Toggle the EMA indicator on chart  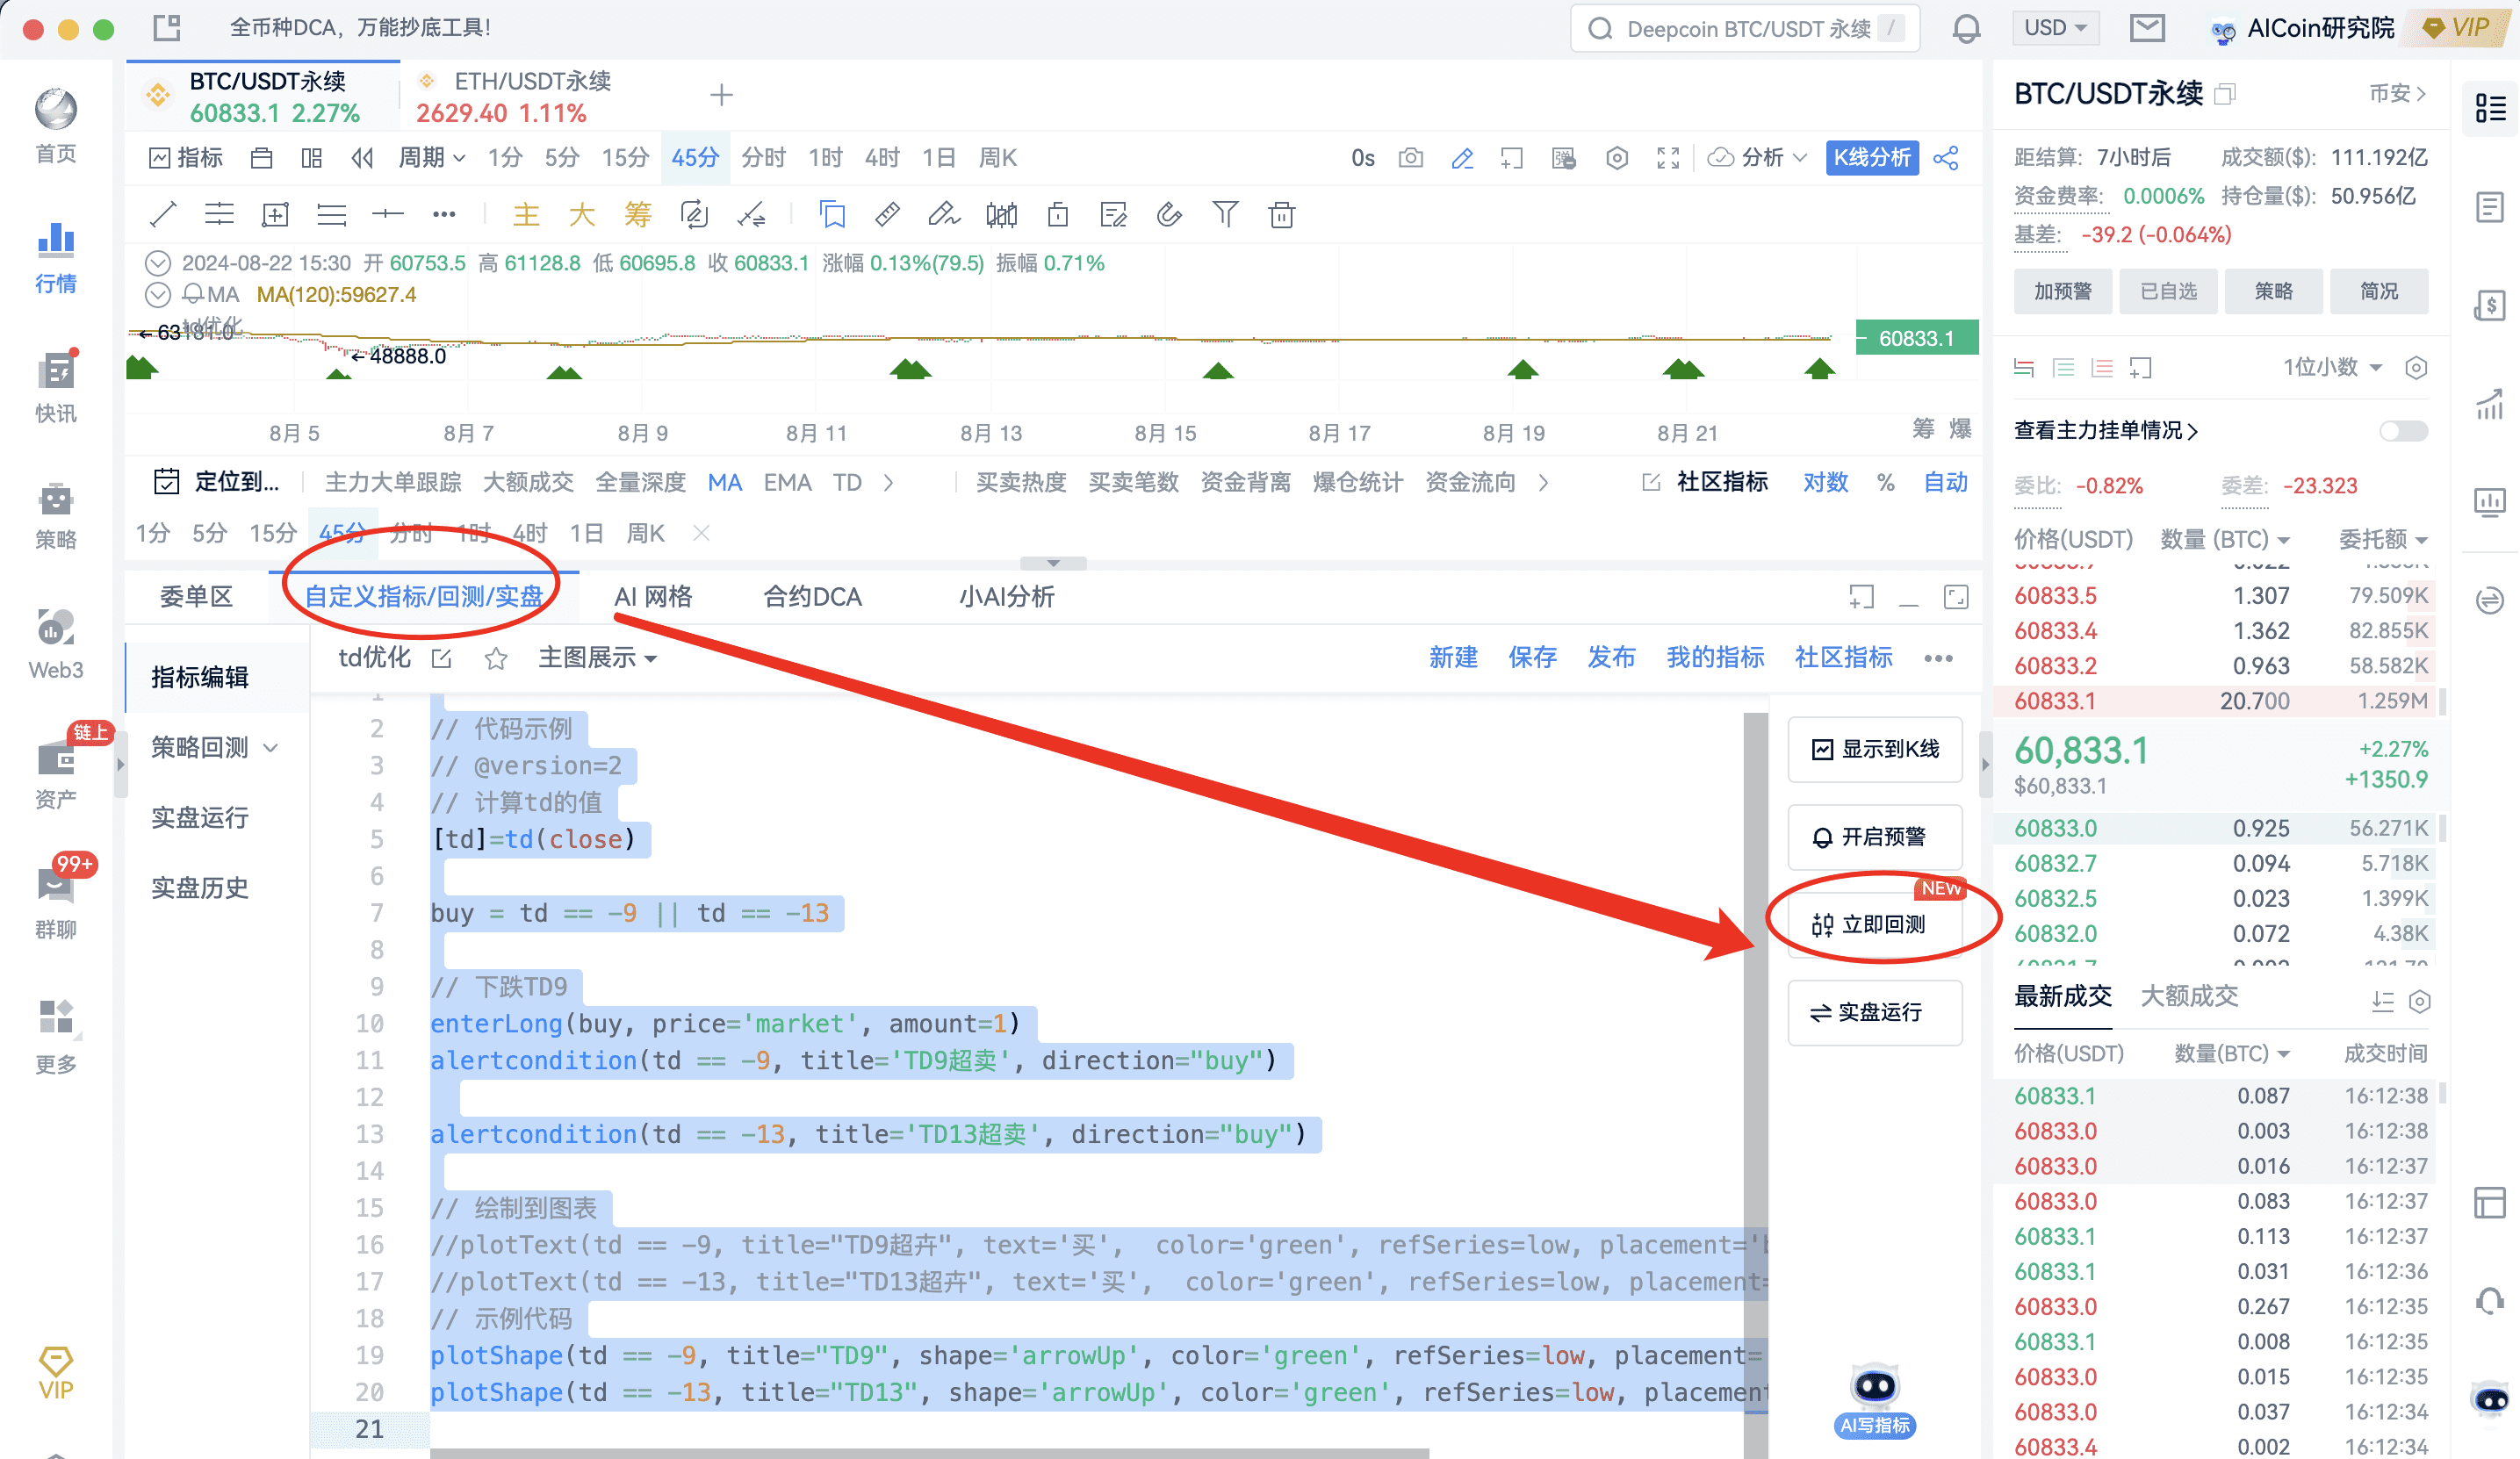click(x=787, y=482)
